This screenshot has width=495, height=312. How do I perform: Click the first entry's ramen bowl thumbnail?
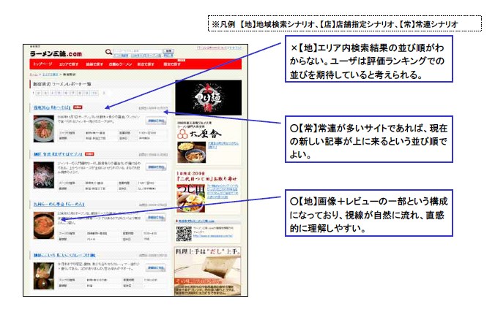(44, 129)
